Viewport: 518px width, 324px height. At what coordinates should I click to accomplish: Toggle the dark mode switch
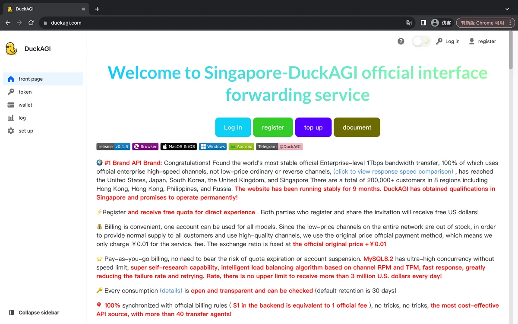point(421,41)
